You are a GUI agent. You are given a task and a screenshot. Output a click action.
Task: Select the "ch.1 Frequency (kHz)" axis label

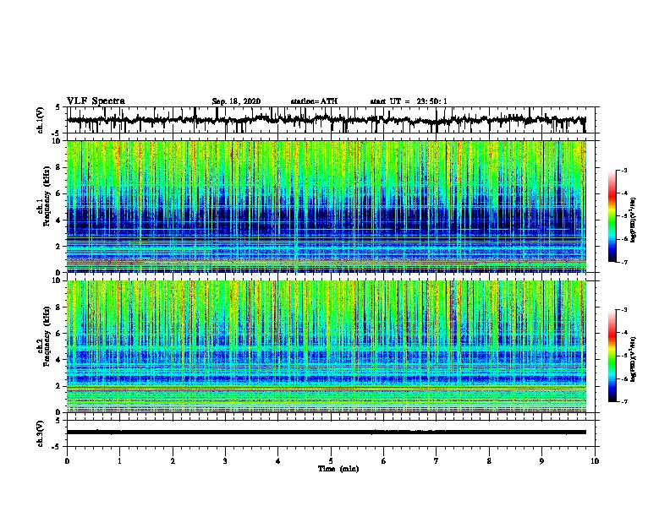pyautogui.click(x=43, y=196)
